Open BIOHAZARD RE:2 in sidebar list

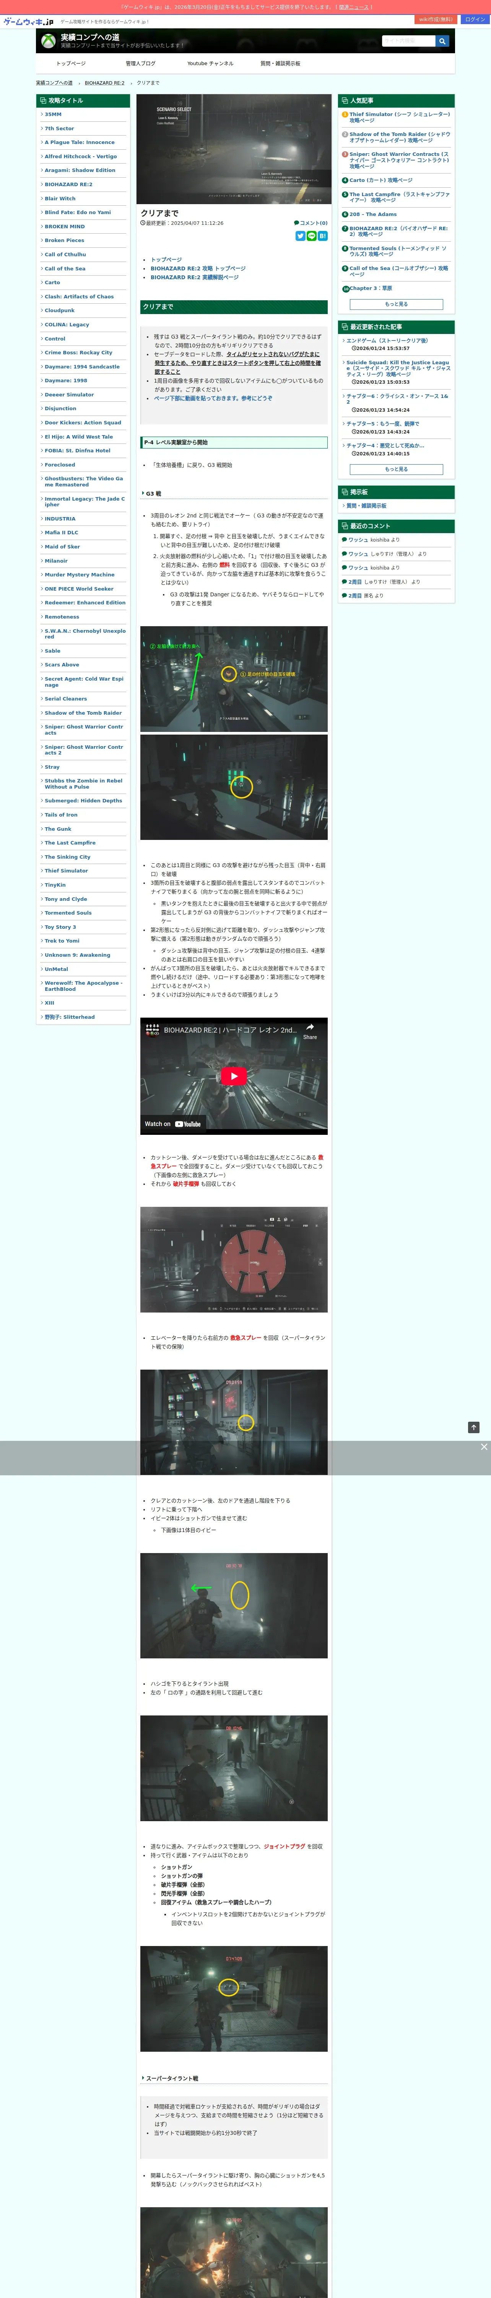[68, 185]
